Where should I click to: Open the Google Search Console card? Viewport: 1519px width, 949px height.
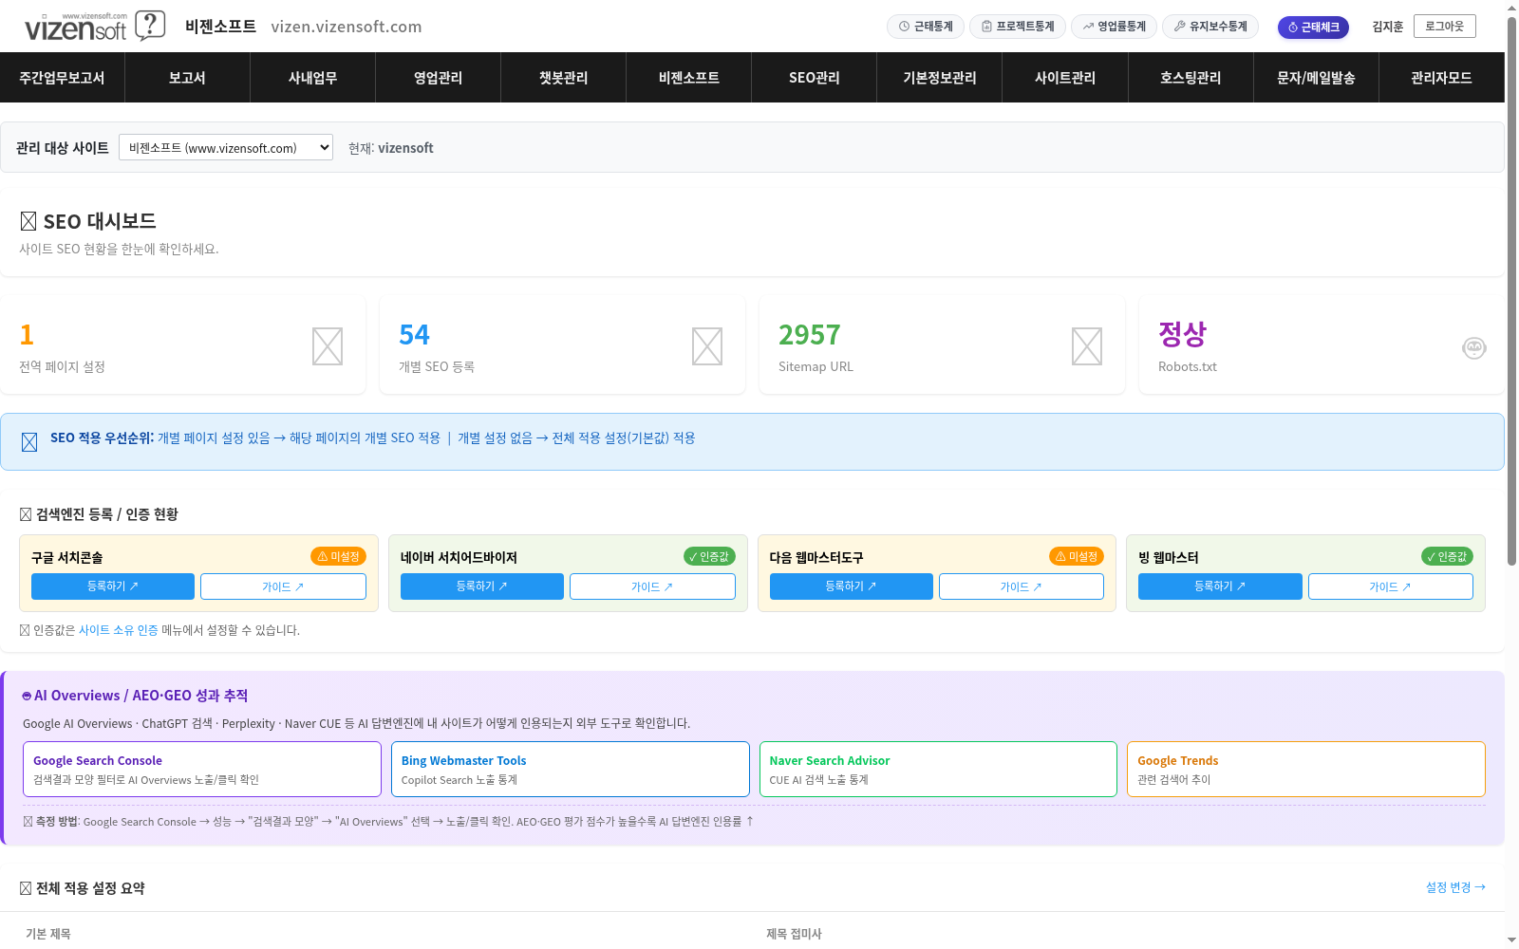202,770
